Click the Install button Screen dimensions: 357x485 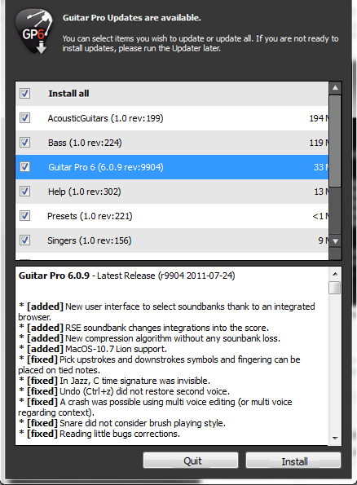pos(293,461)
